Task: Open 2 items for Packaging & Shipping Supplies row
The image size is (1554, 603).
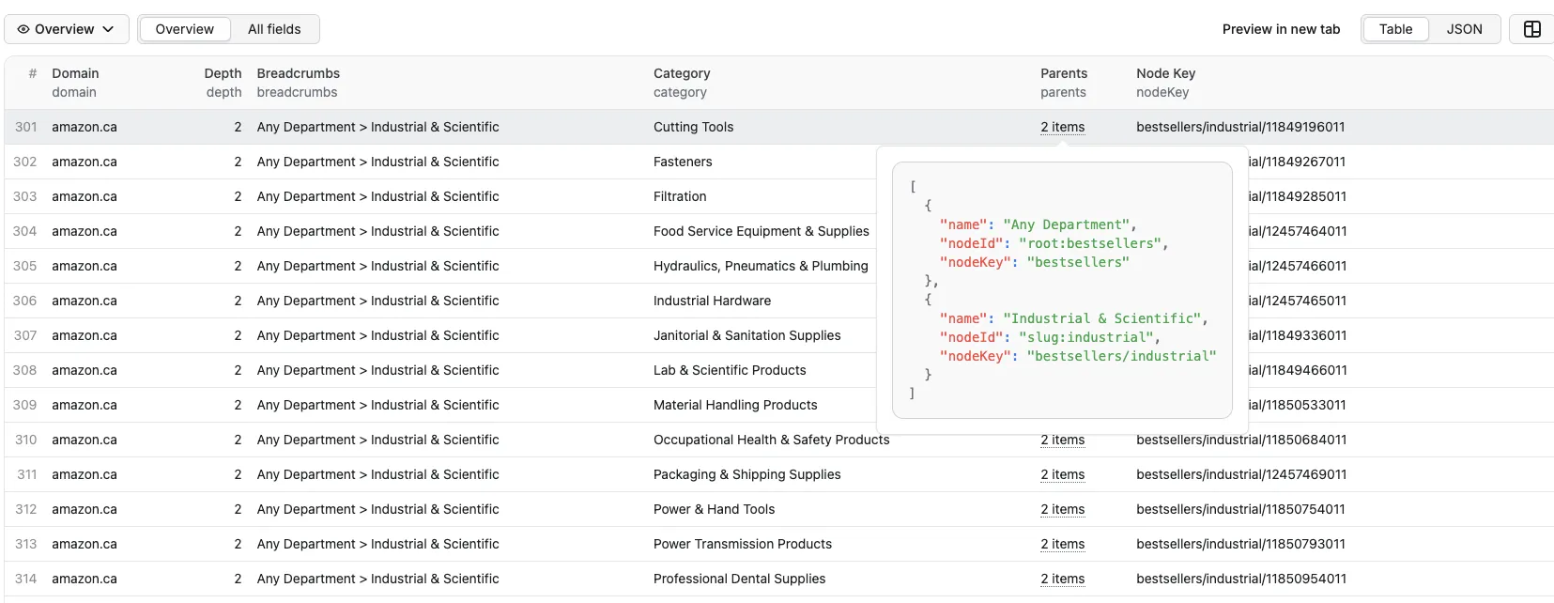Action: pos(1062,474)
